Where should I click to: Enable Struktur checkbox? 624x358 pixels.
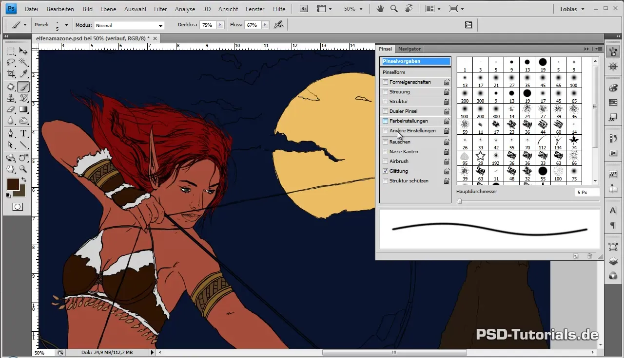(386, 102)
